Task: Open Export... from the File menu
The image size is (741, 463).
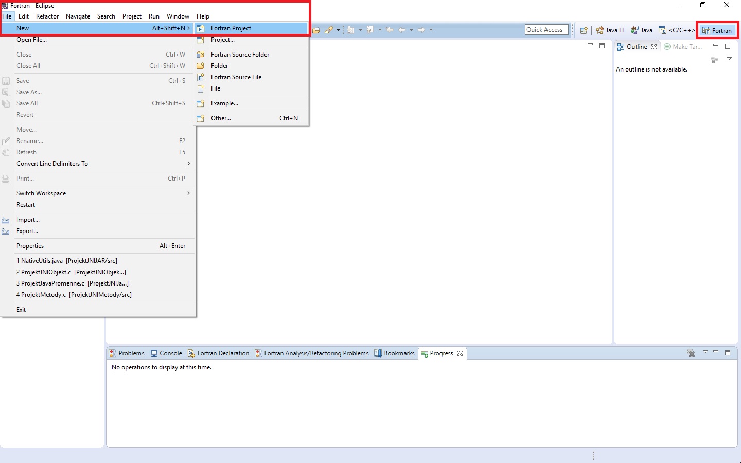Action: (98, 231)
